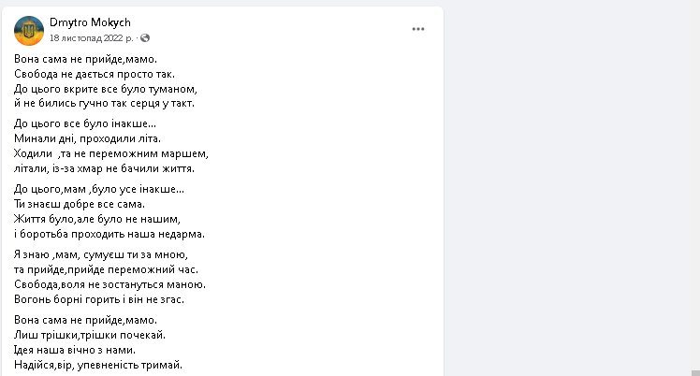Click the globe public-audience icon
Screen dimensions: 700x376
(146, 38)
